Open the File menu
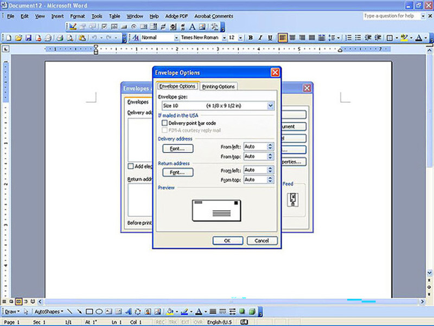The width and height of the screenshot is (434, 326). click(10, 16)
